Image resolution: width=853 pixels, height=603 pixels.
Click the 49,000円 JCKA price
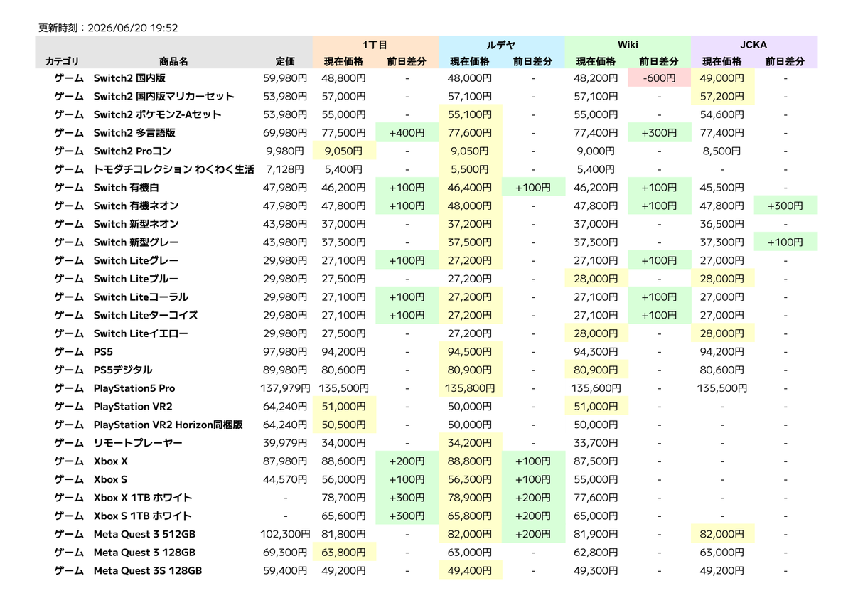click(723, 78)
